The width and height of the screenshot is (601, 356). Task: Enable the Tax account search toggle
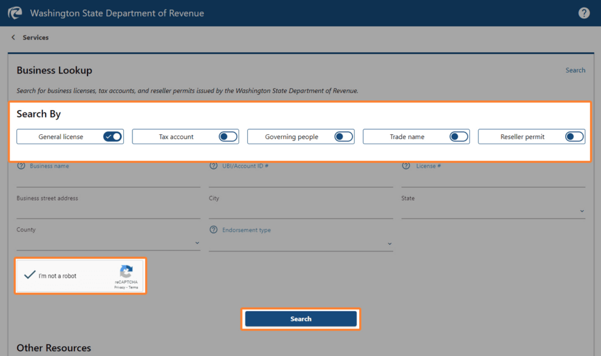pyautogui.click(x=228, y=136)
